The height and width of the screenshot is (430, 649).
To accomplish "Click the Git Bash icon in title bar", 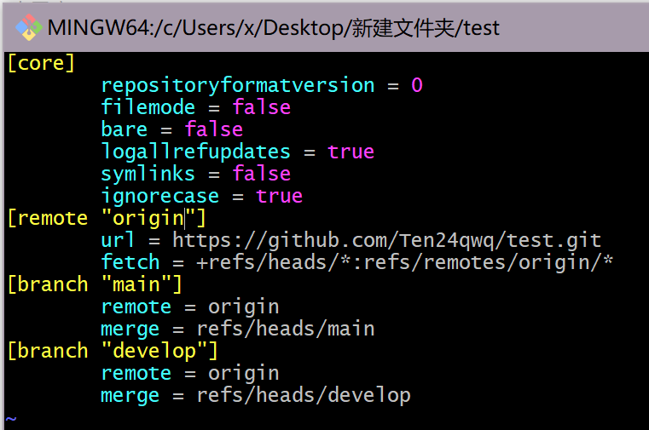I will (x=28, y=27).
